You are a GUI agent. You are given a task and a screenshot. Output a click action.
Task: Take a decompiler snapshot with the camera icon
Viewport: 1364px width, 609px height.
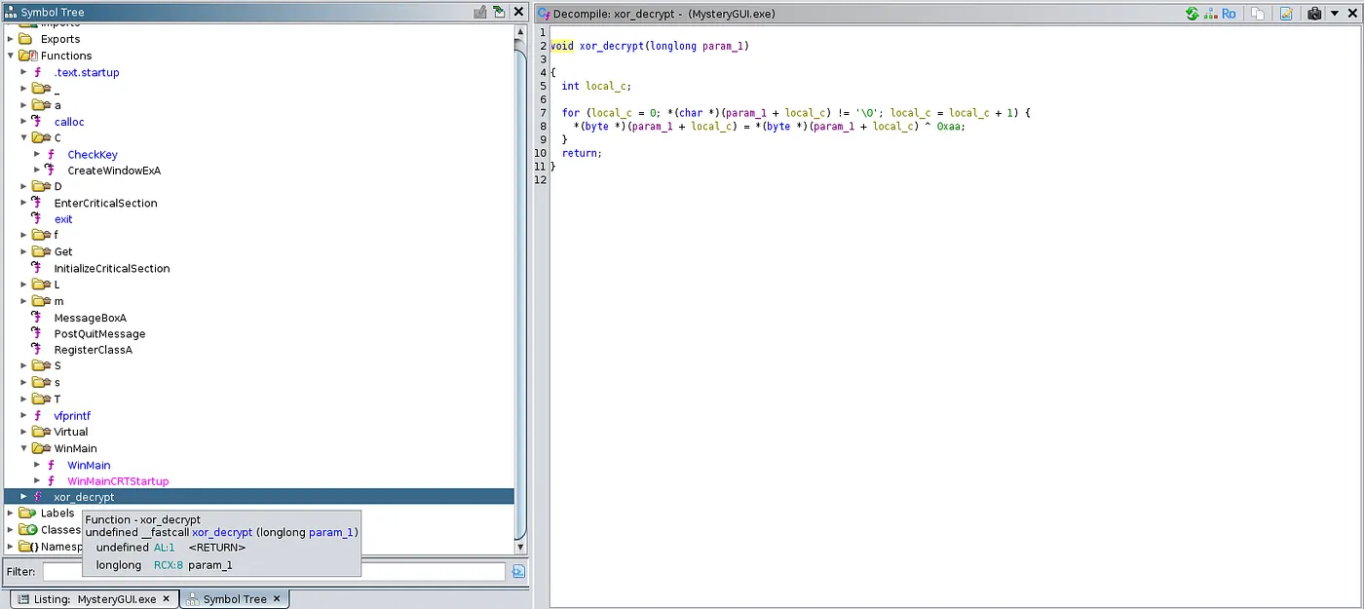click(1313, 14)
